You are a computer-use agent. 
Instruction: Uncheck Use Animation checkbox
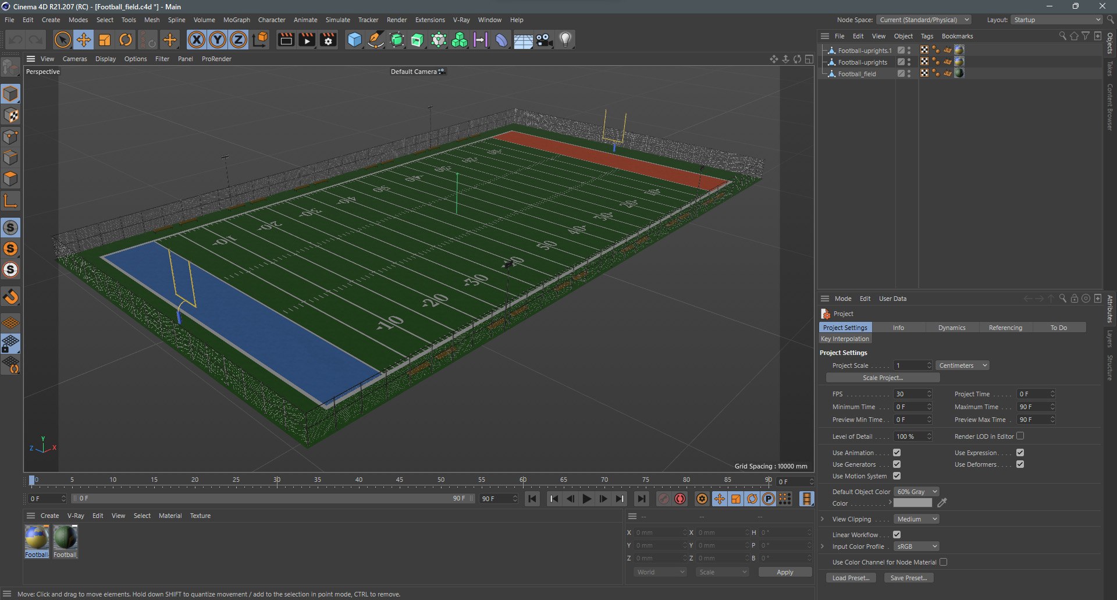click(x=897, y=453)
